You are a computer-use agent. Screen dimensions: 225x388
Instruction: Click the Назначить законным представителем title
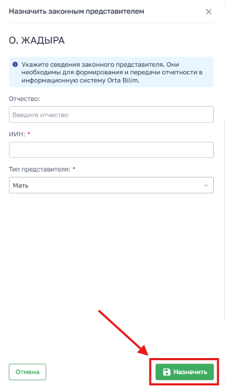click(77, 11)
